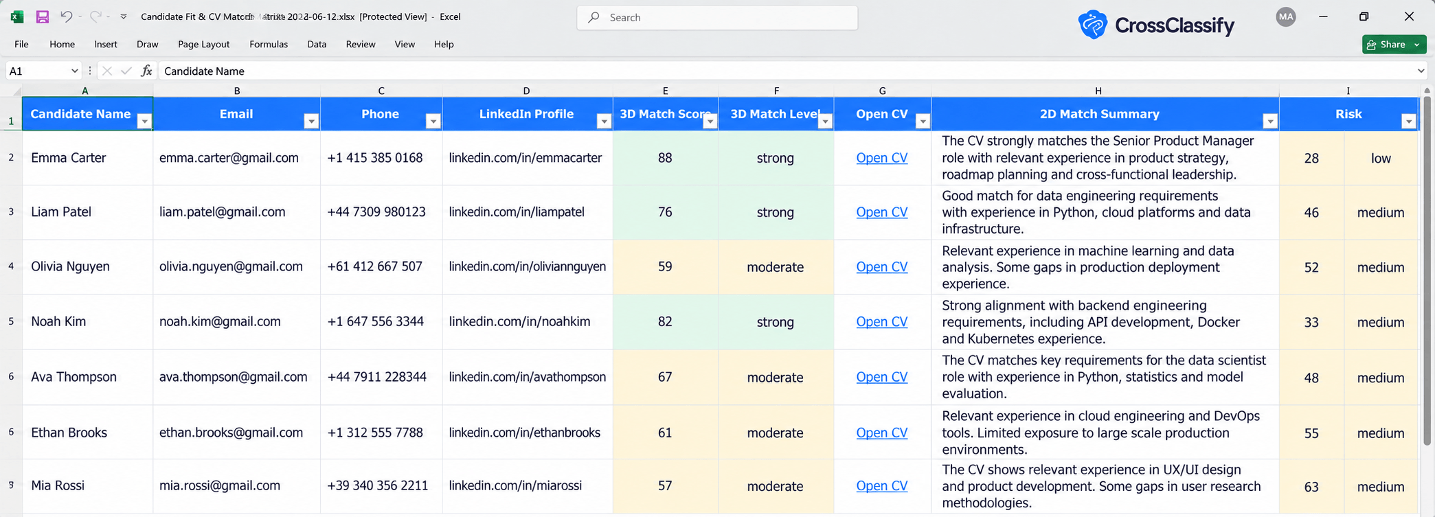Open CV link for Emma Carter
This screenshot has height=517, width=1435.
pos(882,158)
